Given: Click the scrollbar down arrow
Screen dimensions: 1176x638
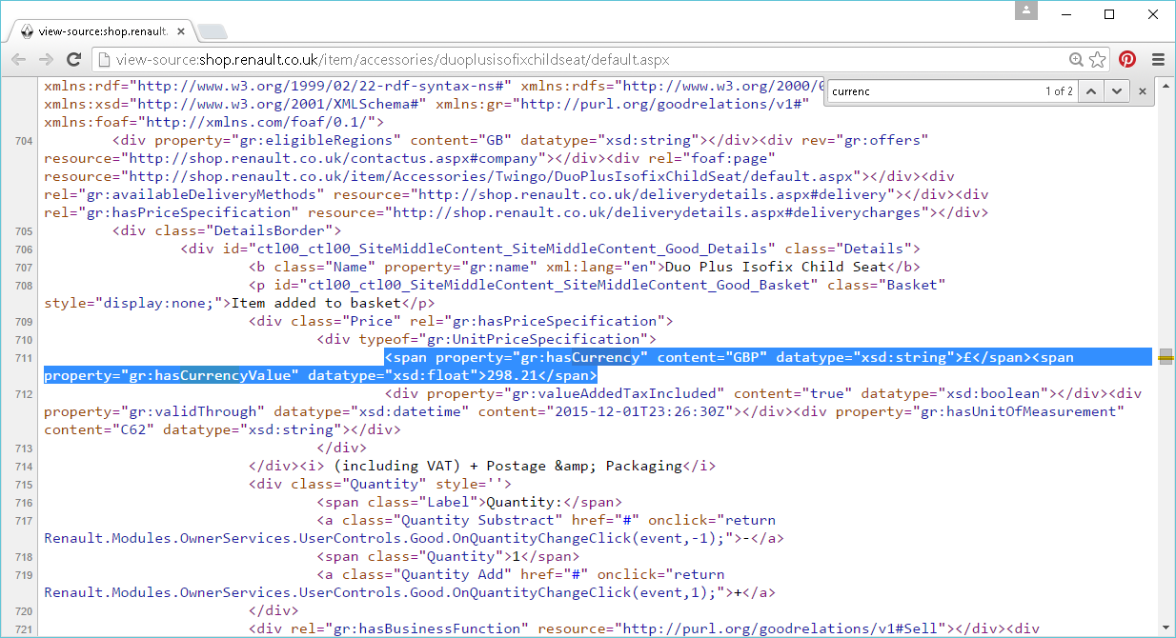Looking at the screenshot, I should pyautogui.click(x=1166, y=629).
